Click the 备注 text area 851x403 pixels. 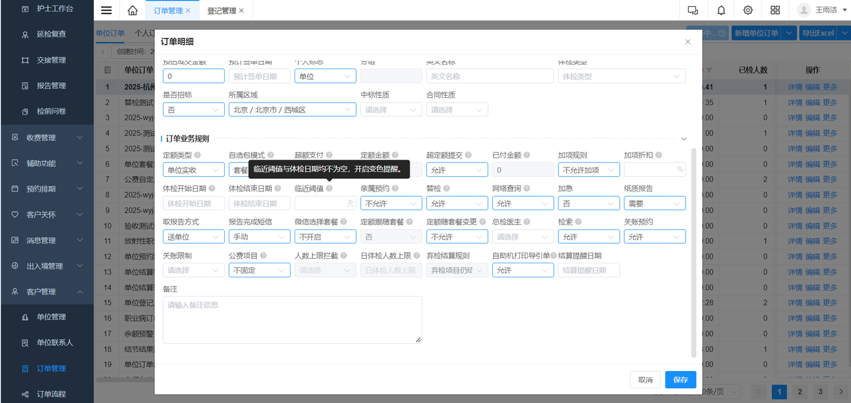(292, 320)
